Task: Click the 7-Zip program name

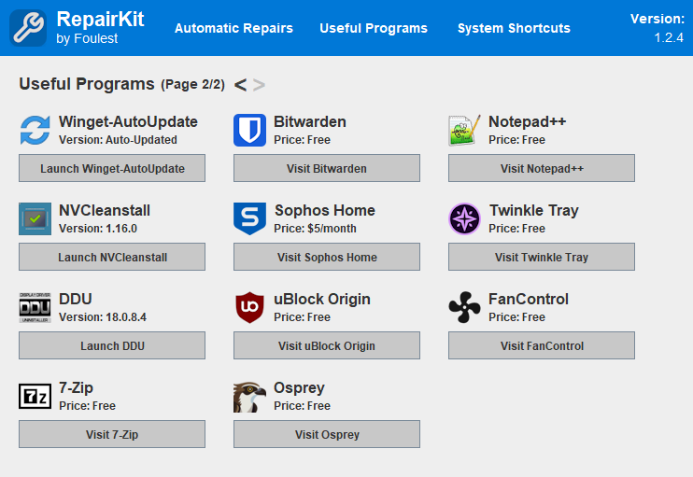Action: pos(76,387)
